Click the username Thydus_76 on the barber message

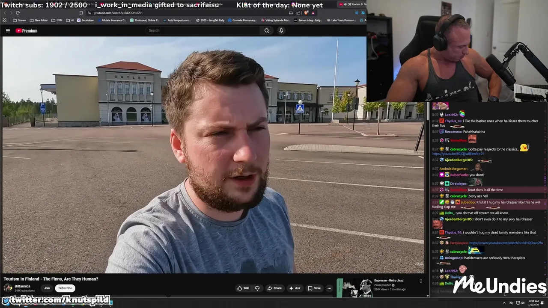pyautogui.click(x=453, y=121)
